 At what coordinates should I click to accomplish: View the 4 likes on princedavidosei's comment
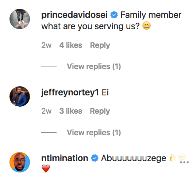tap(71, 45)
